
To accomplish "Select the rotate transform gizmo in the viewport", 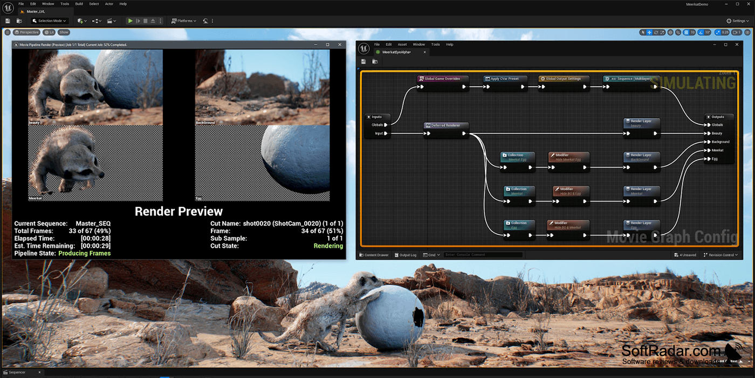I will (x=656, y=32).
